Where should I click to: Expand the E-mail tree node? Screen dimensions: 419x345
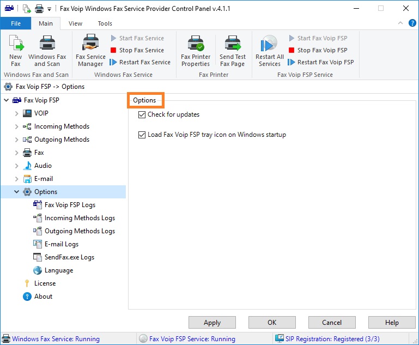[x=16, y=179]
